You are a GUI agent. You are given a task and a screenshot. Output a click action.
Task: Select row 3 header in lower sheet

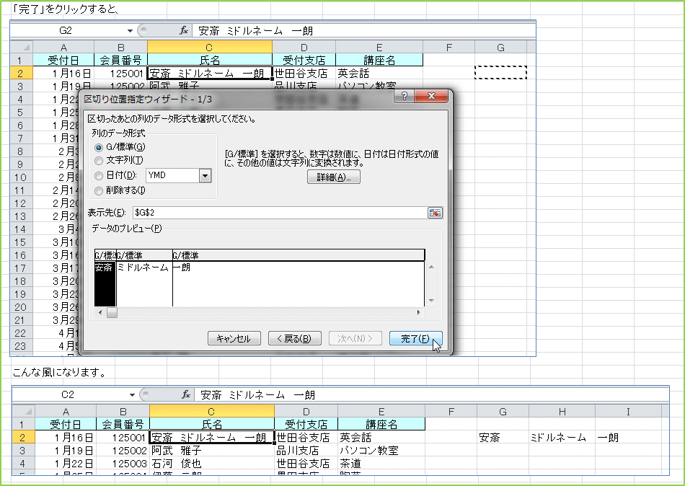[x=24, y=450]
